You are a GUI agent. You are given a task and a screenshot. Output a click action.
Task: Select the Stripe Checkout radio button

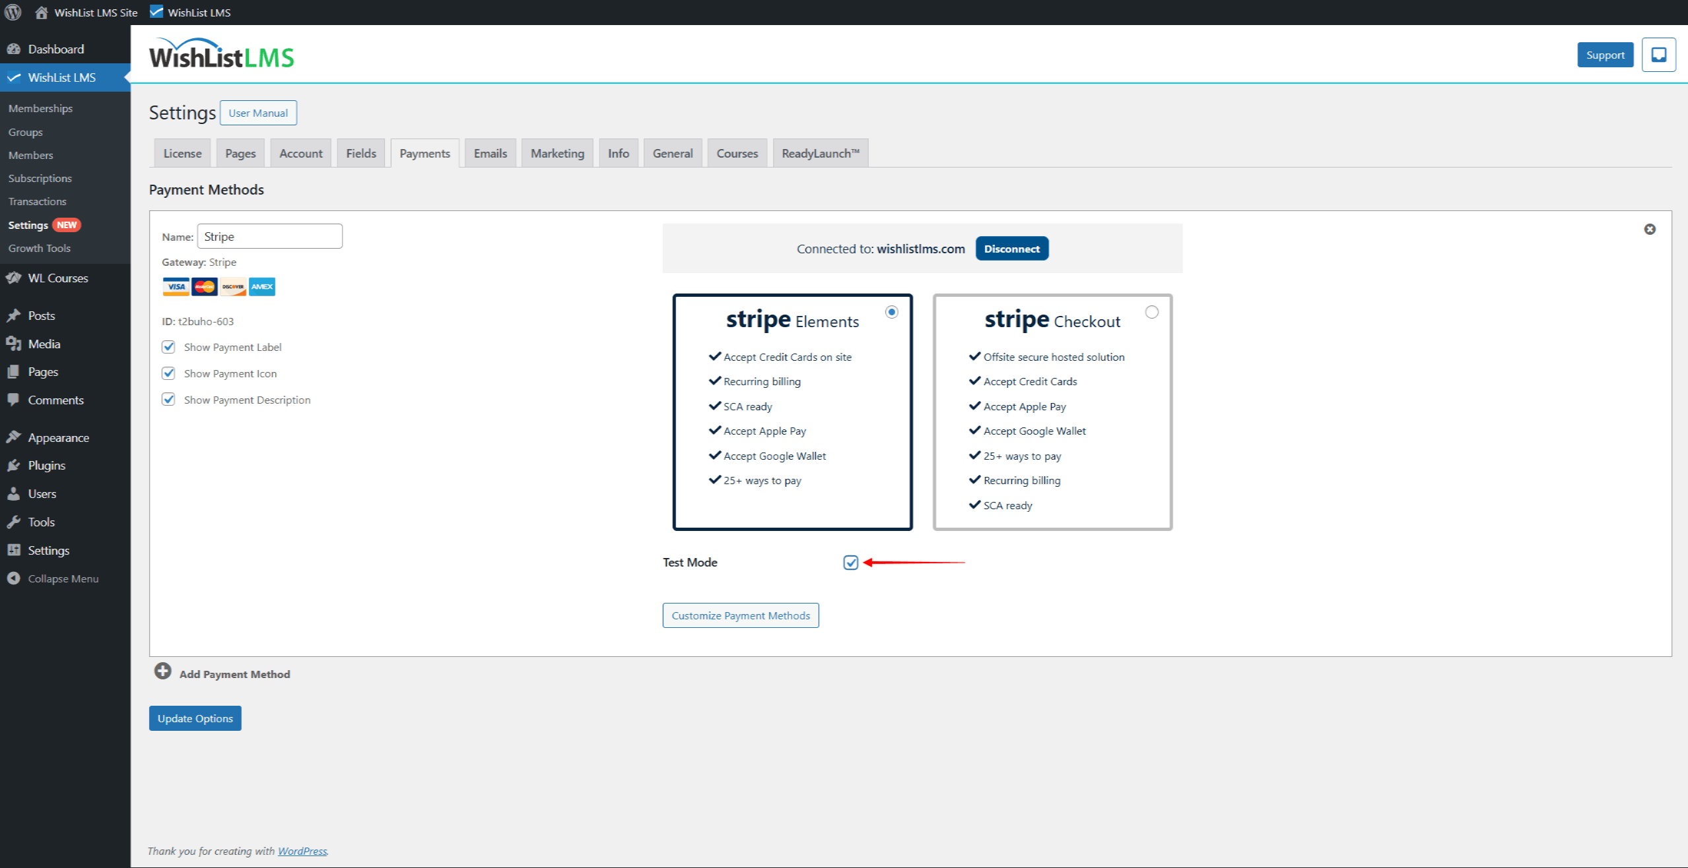[1151, 312]
